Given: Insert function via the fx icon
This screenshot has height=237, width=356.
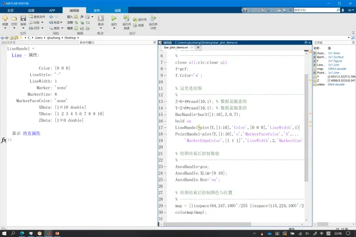Looking at the screenshot, I should 82,17.
